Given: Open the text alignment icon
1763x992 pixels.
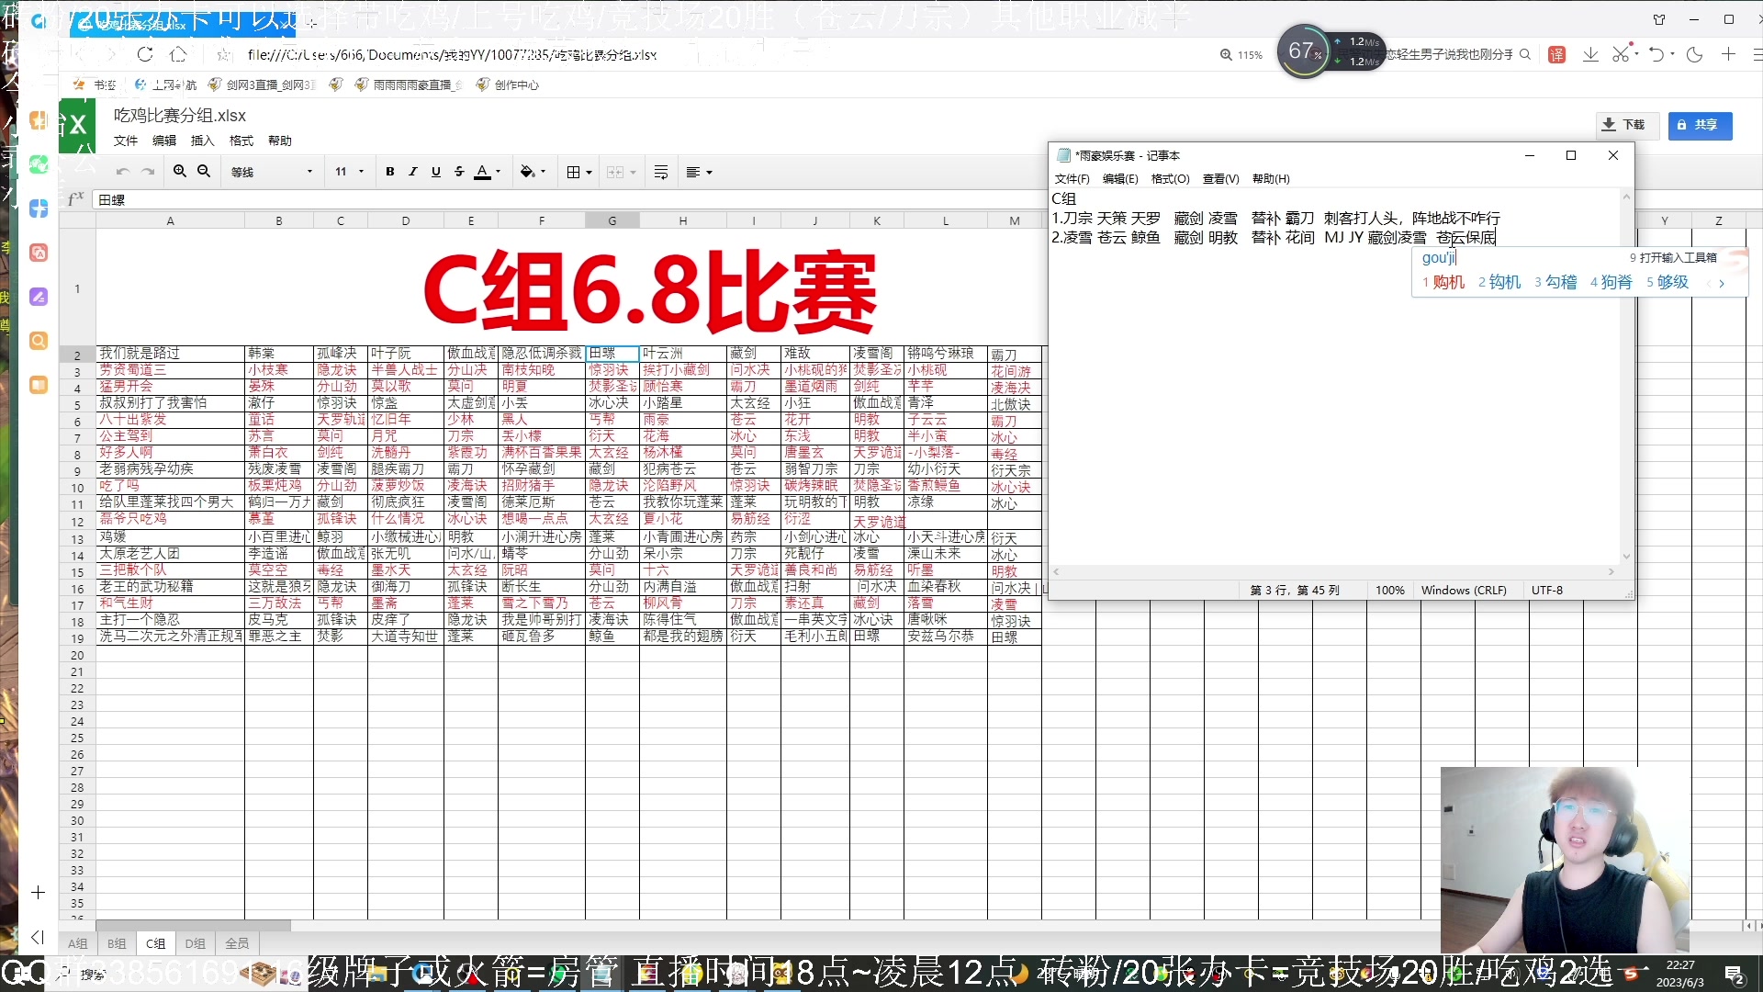Looking at the screenshot, I should coord(694,172).
